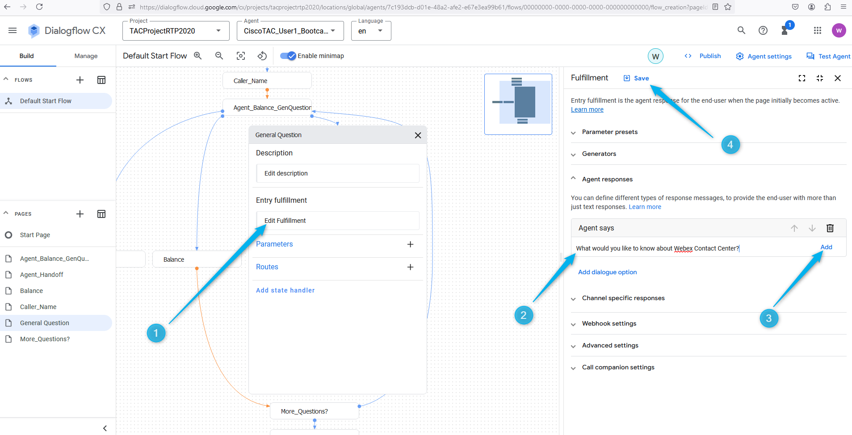Viewport: 852px width, 435px height.
Task: Add a parameter with plus icon
Action: point(410,244)
